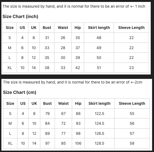Select the 'Sleeve Length' header in cm table
Image resolution: width=154 pixels, height=152 pixels.
pos(132,103)
